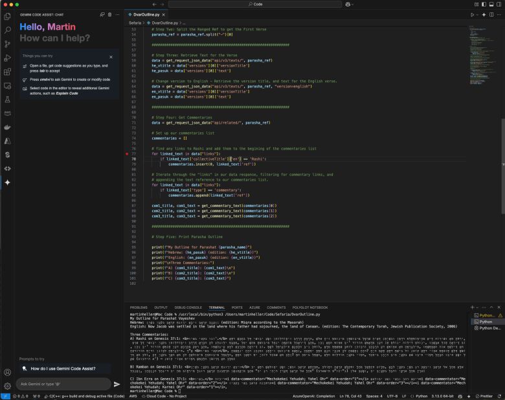Toggle breakpoint on line 77
This screenshot has height=400, width=505.
(128, 153)
